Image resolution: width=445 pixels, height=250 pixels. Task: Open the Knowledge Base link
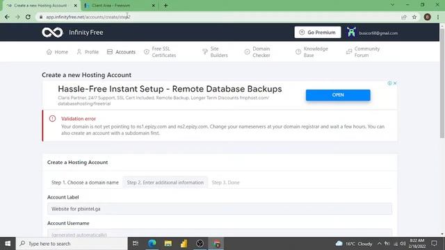coord(311,52)
